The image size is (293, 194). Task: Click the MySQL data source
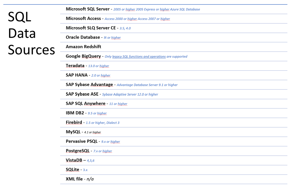pyautogui.click(x=174, y=132)
